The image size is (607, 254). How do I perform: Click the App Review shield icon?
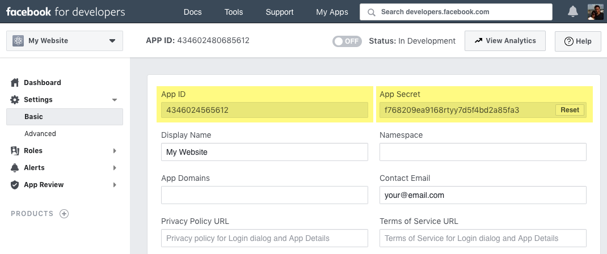[x=15, y=184]
